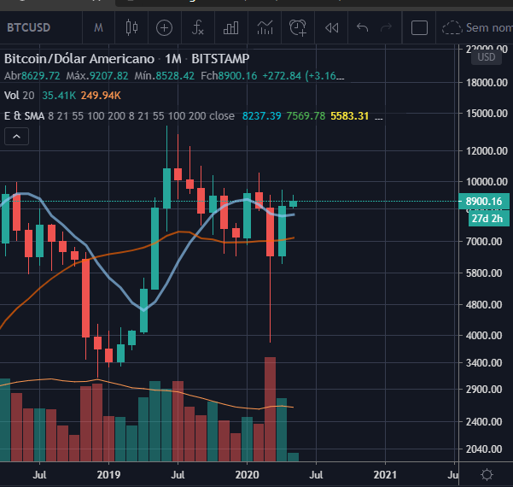Screen dimensions: 513x487
Task: Open the indicators fx menu
Action: pyautogui.click(x=198, y=28)
